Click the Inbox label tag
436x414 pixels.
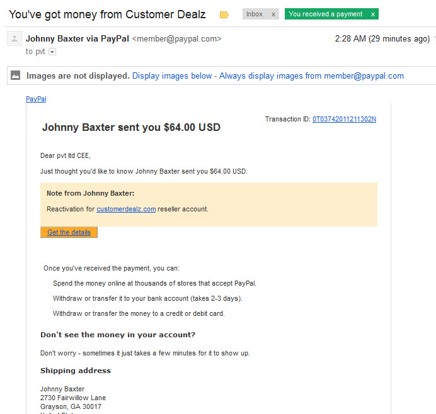(255, 14)
